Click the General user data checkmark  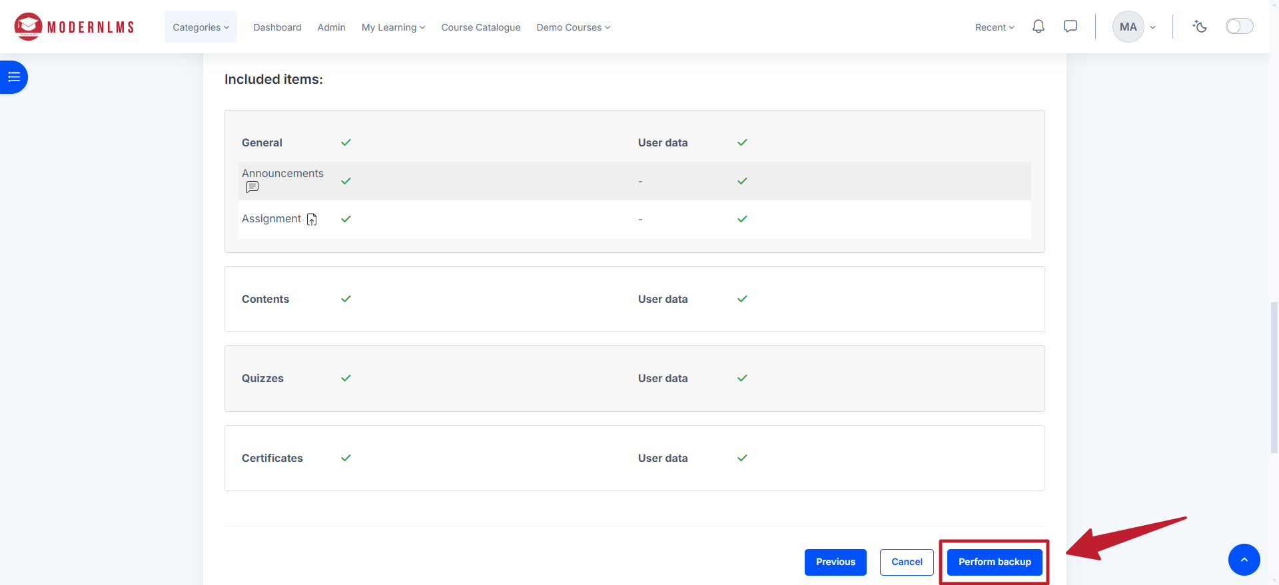coord(742,142)
